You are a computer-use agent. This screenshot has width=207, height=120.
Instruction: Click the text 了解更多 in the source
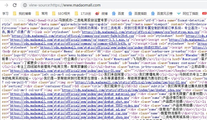tap(30, 63)
